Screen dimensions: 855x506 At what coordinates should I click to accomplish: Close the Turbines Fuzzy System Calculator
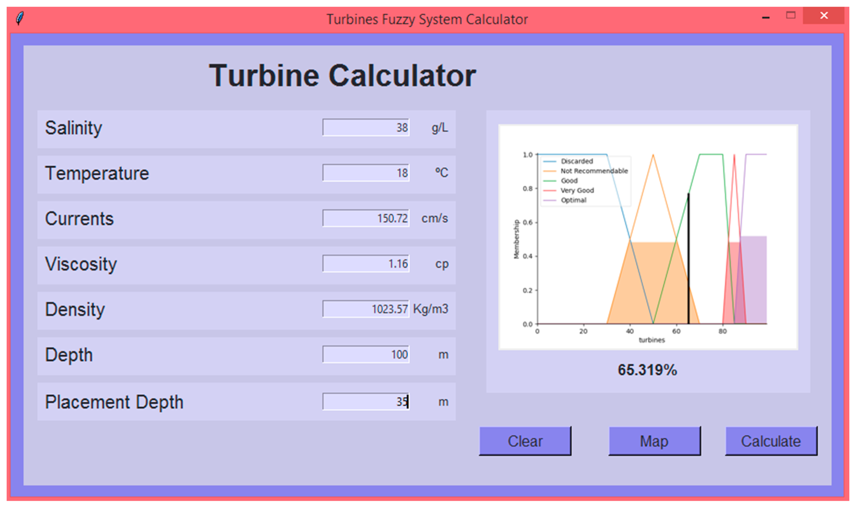824,16
